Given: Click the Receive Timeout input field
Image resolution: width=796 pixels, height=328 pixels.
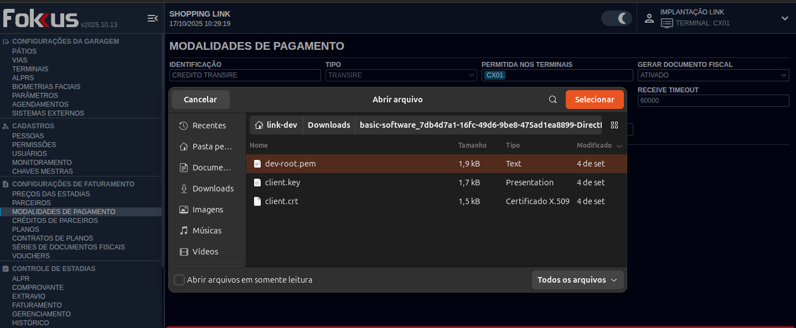Looking at the screenshot, I should 713,101.
